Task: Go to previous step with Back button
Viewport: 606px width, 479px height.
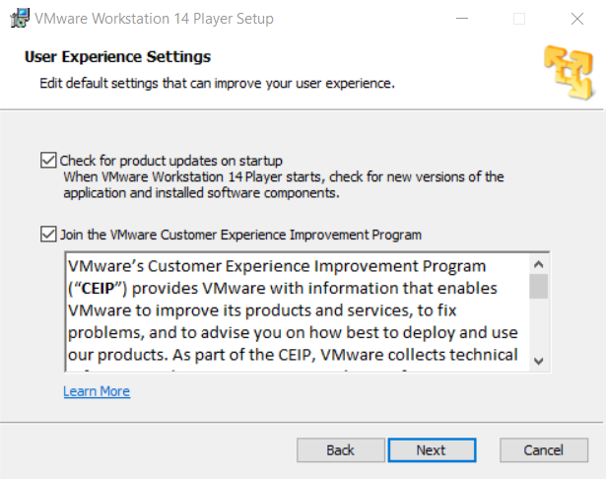Action: (x=341, y=450)
